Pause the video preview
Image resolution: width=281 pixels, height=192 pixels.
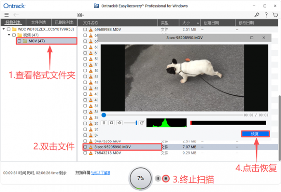click(x=104, y=123)
